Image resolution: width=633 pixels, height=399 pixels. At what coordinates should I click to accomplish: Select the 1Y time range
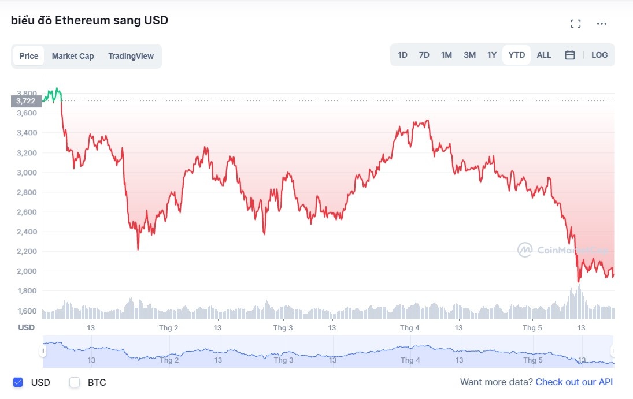(x=491, y=54)
